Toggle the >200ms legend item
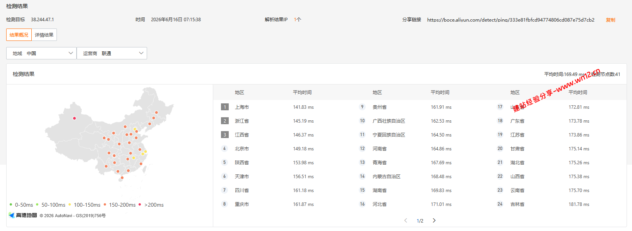Viewport: 632px width, 231px height. (x=151, y=205)
